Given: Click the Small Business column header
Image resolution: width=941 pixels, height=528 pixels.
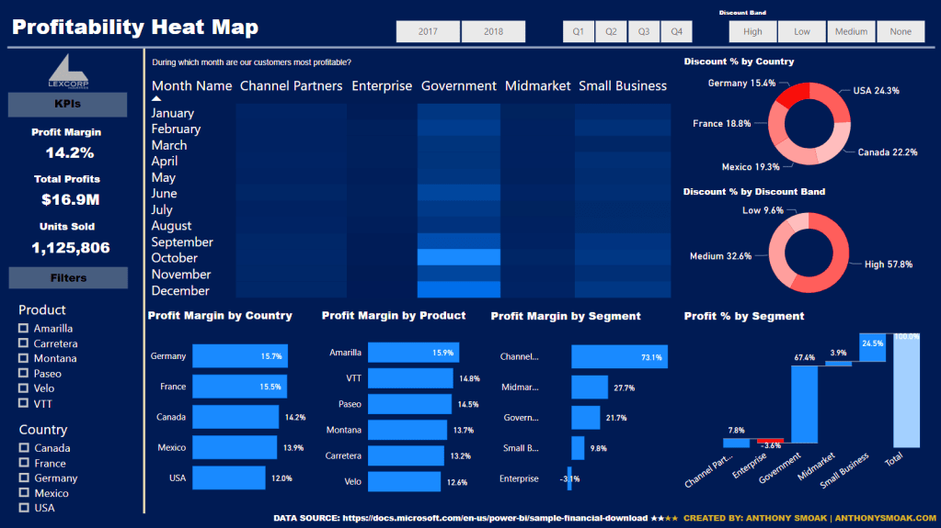Looking at the screenshot, I should [622, 86].
